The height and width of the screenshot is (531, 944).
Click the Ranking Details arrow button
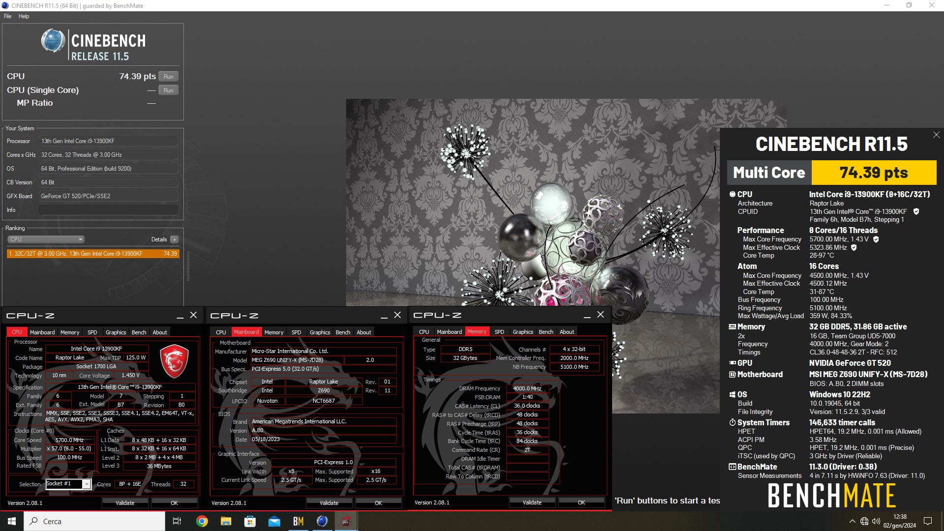[x=174, y=239]
